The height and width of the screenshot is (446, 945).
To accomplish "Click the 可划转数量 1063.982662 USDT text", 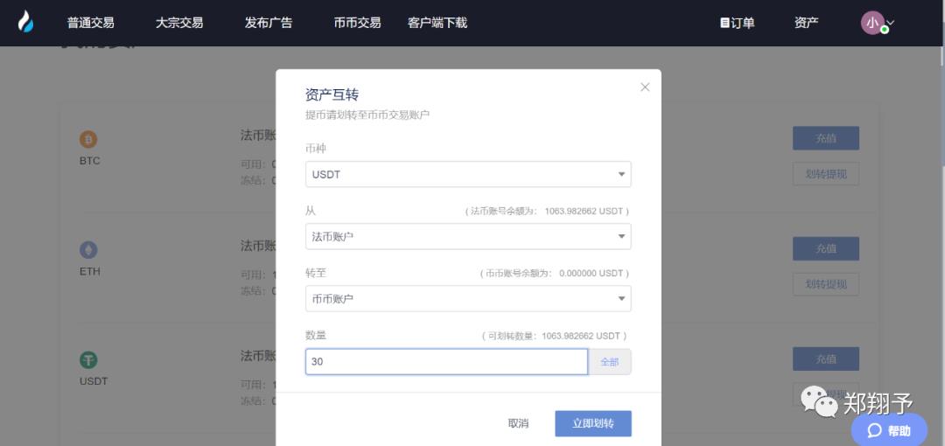I will (555, 336).
